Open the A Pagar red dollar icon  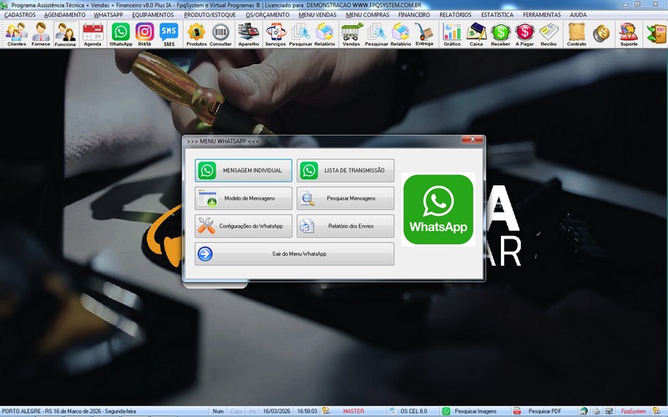(524, 34)
